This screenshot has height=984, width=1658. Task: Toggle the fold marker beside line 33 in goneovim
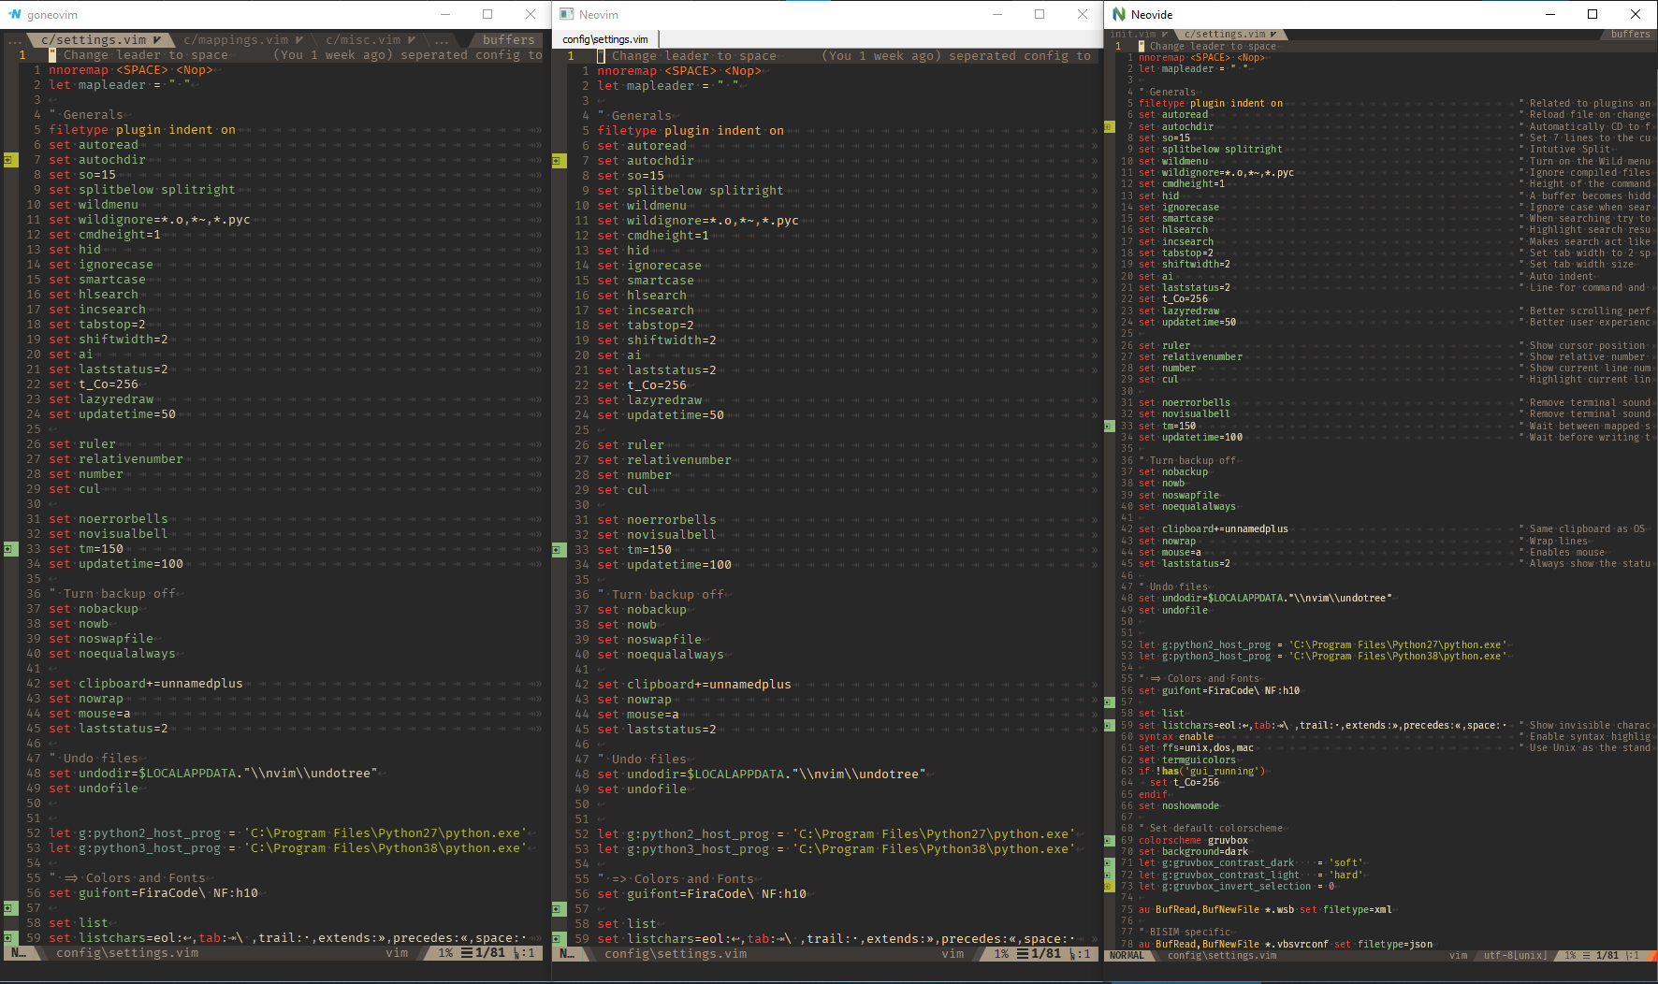tap(10, 548)
